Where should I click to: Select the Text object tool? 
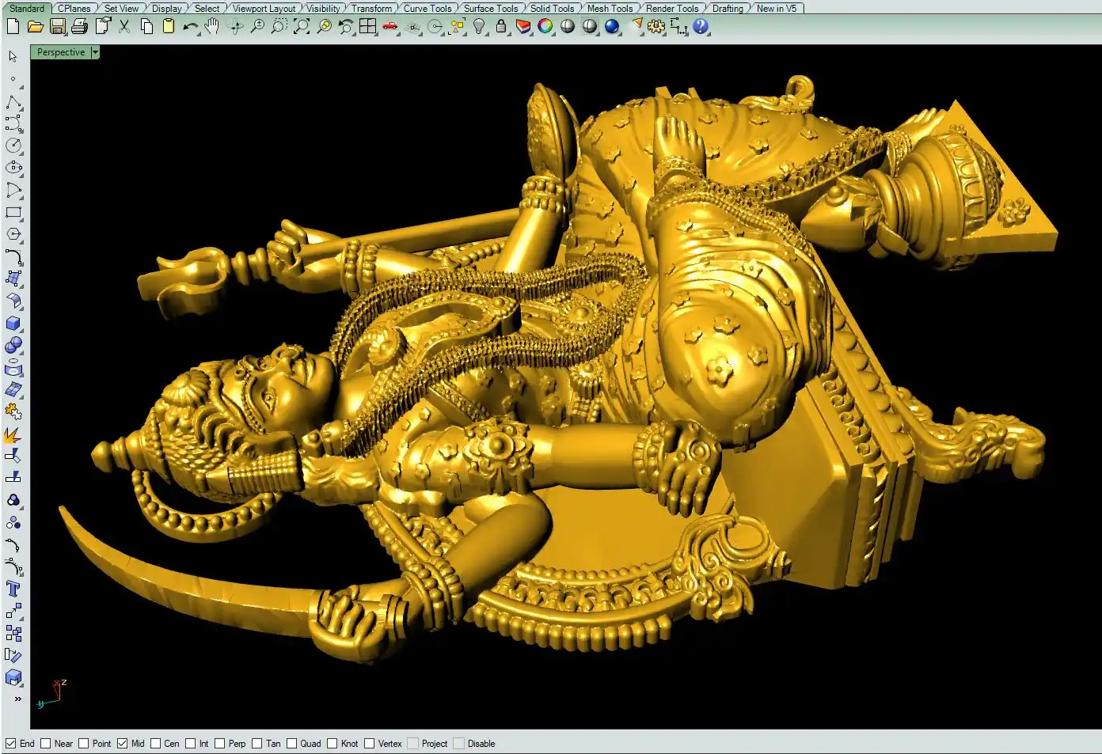point(13,589)
